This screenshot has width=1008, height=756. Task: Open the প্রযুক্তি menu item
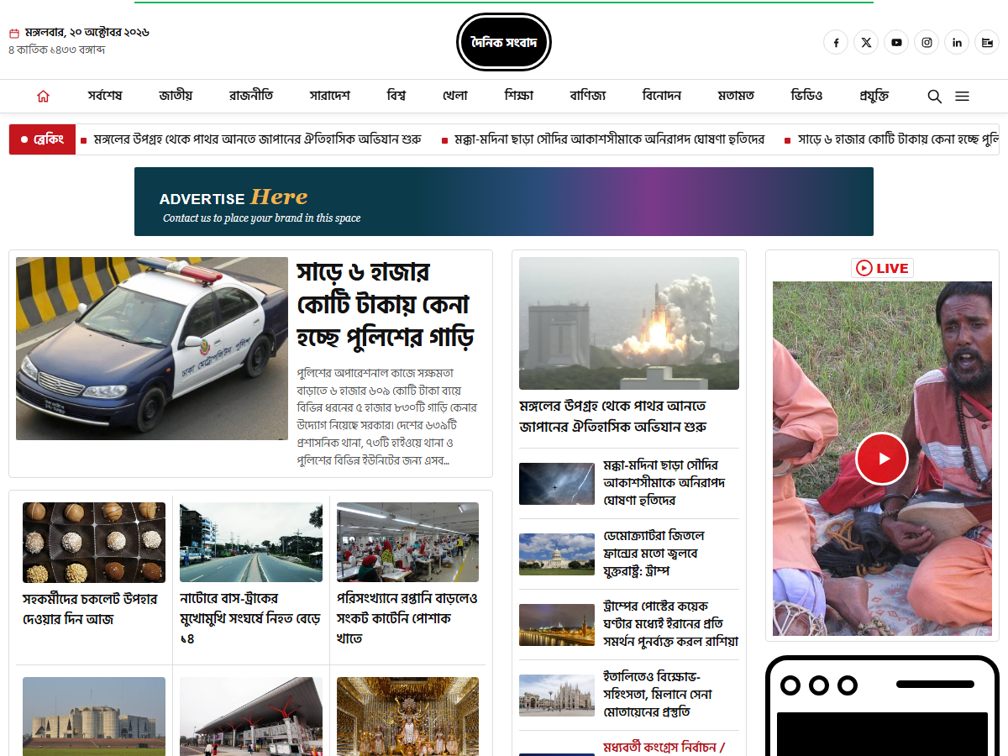click(x=874, y=96)
